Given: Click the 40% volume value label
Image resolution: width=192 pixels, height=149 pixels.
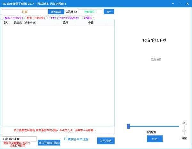Looking at the screenshot, I should tap(183, 123).
